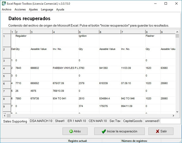Click the cell with 3760
This screenshot has width=182, height=143.
pos(89,70)
